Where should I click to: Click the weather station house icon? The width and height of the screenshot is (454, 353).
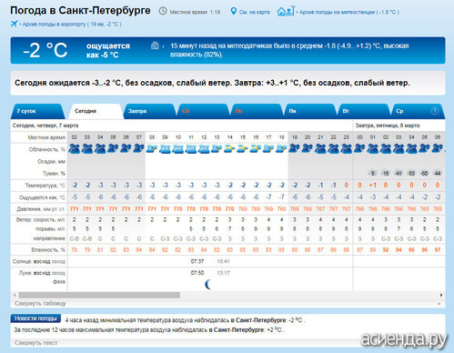coord(286,11)
